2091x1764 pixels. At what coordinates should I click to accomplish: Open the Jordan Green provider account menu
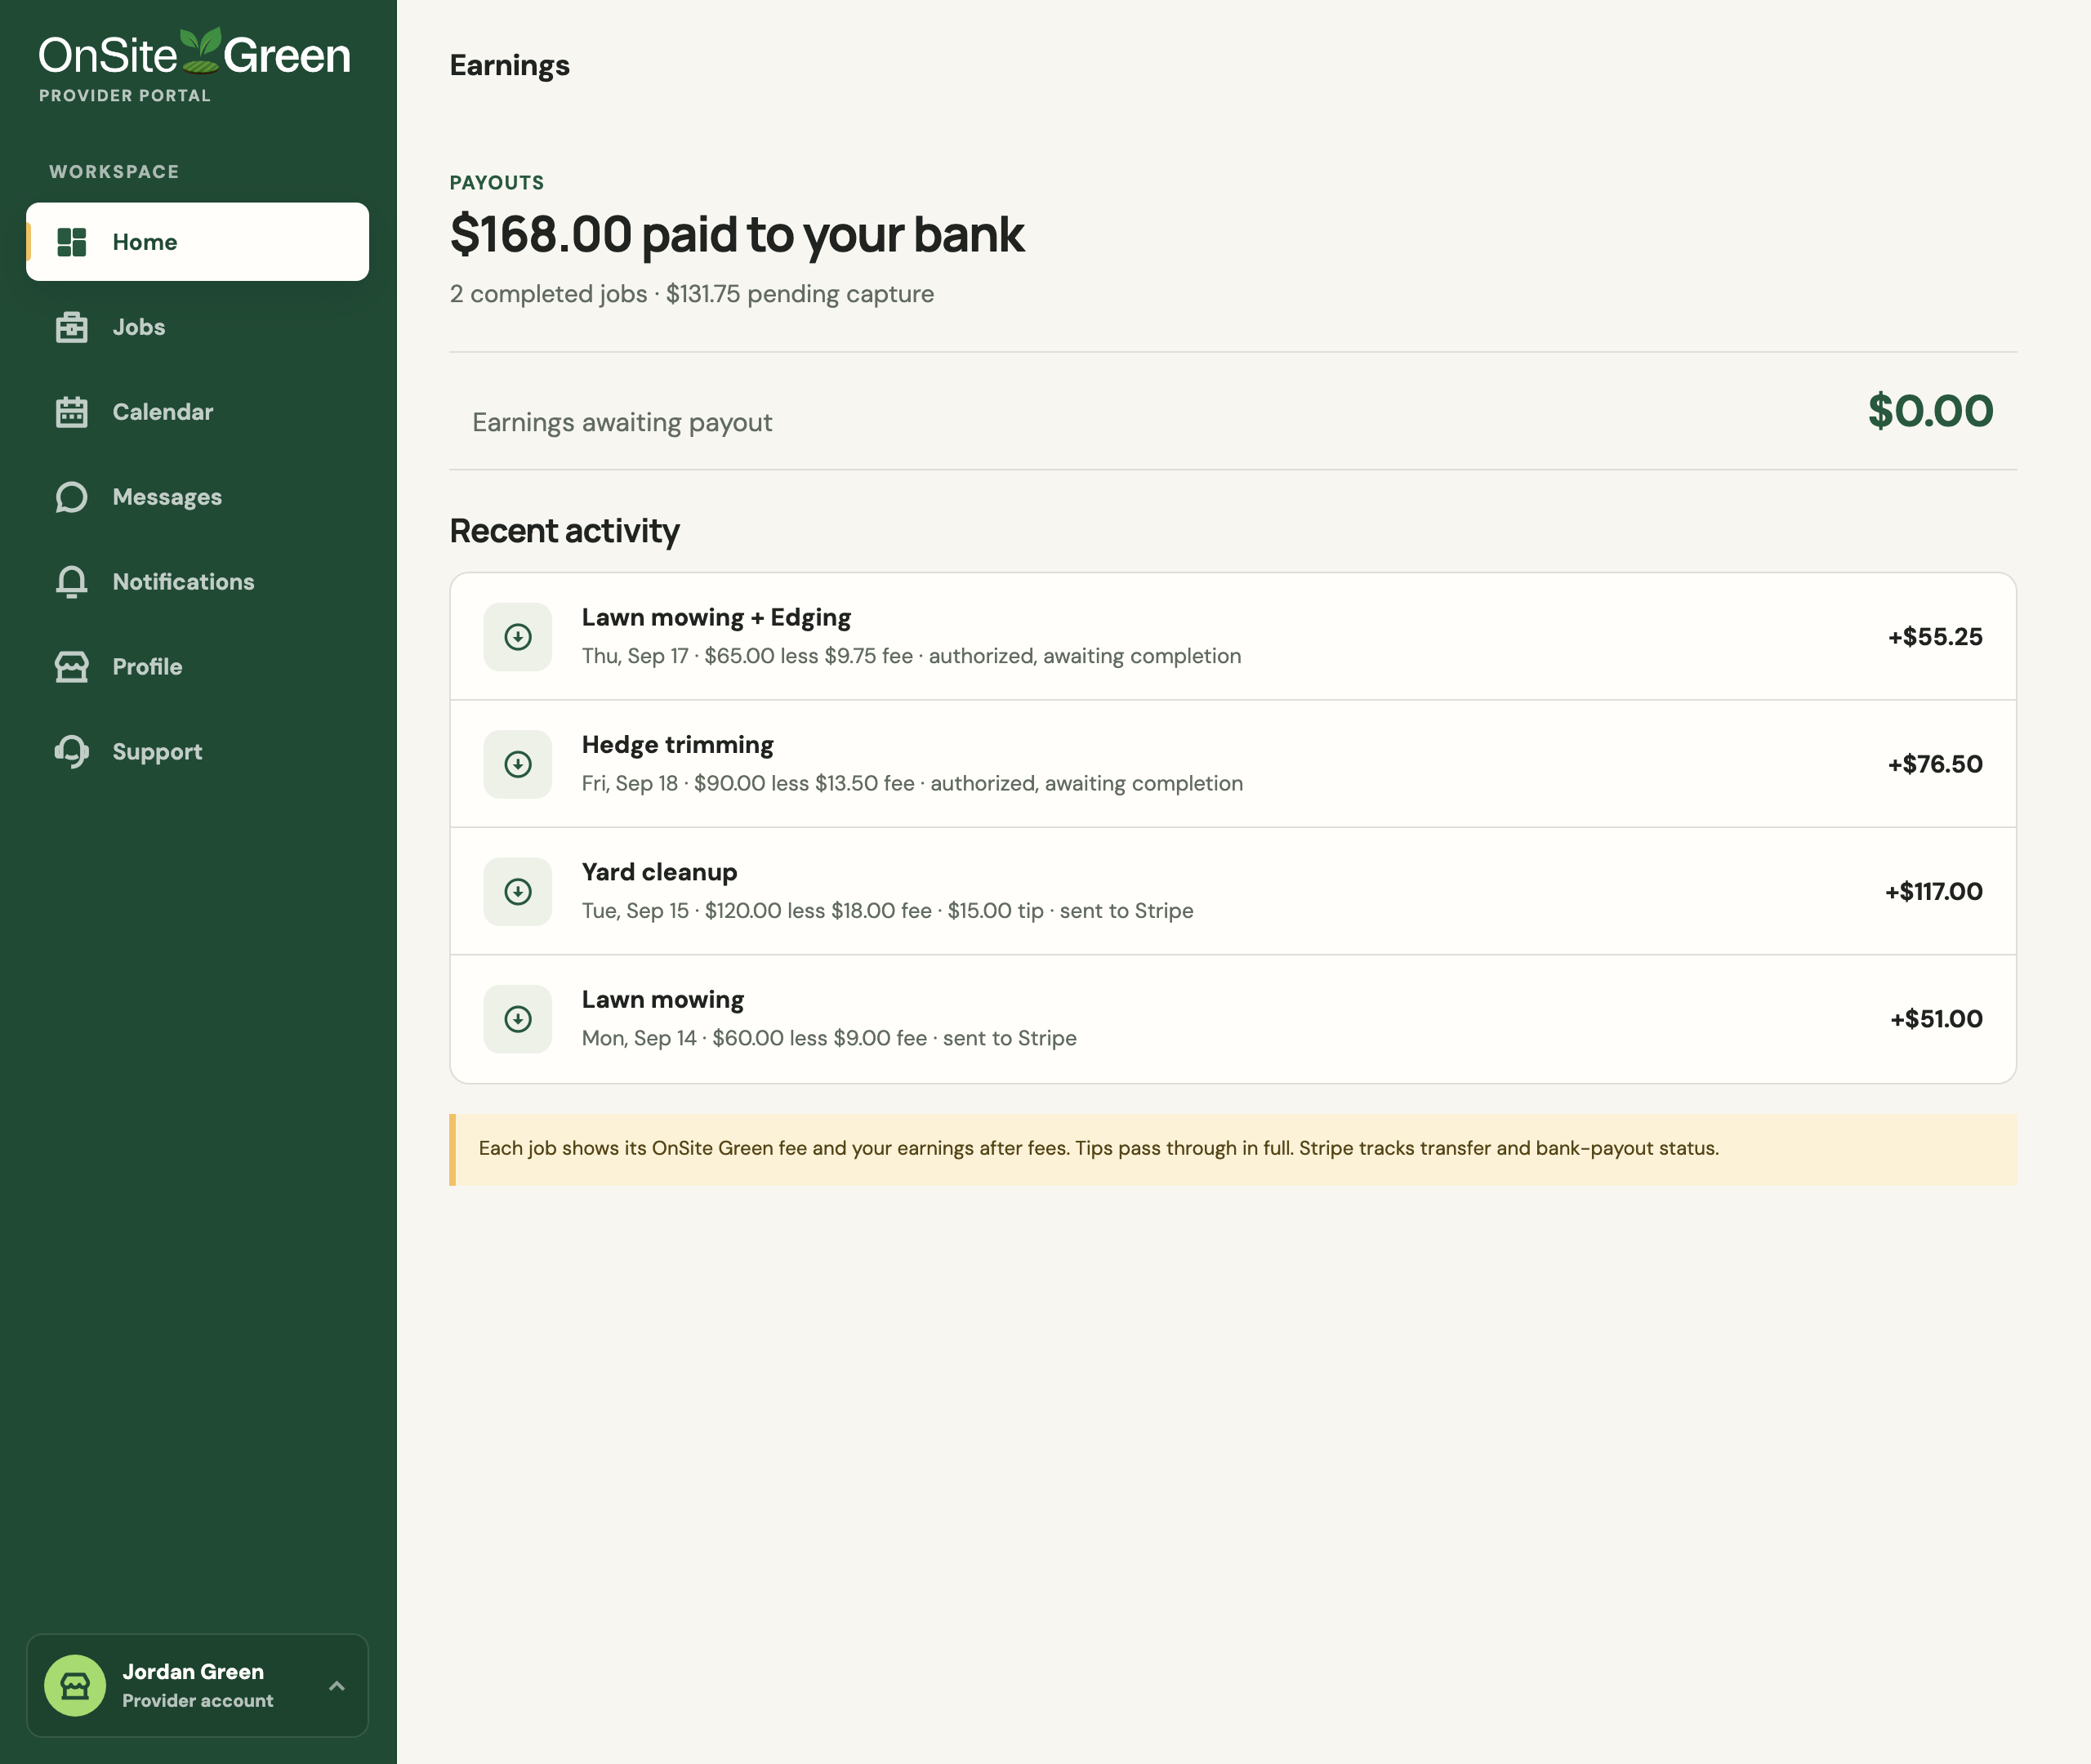click(197, 1685)
